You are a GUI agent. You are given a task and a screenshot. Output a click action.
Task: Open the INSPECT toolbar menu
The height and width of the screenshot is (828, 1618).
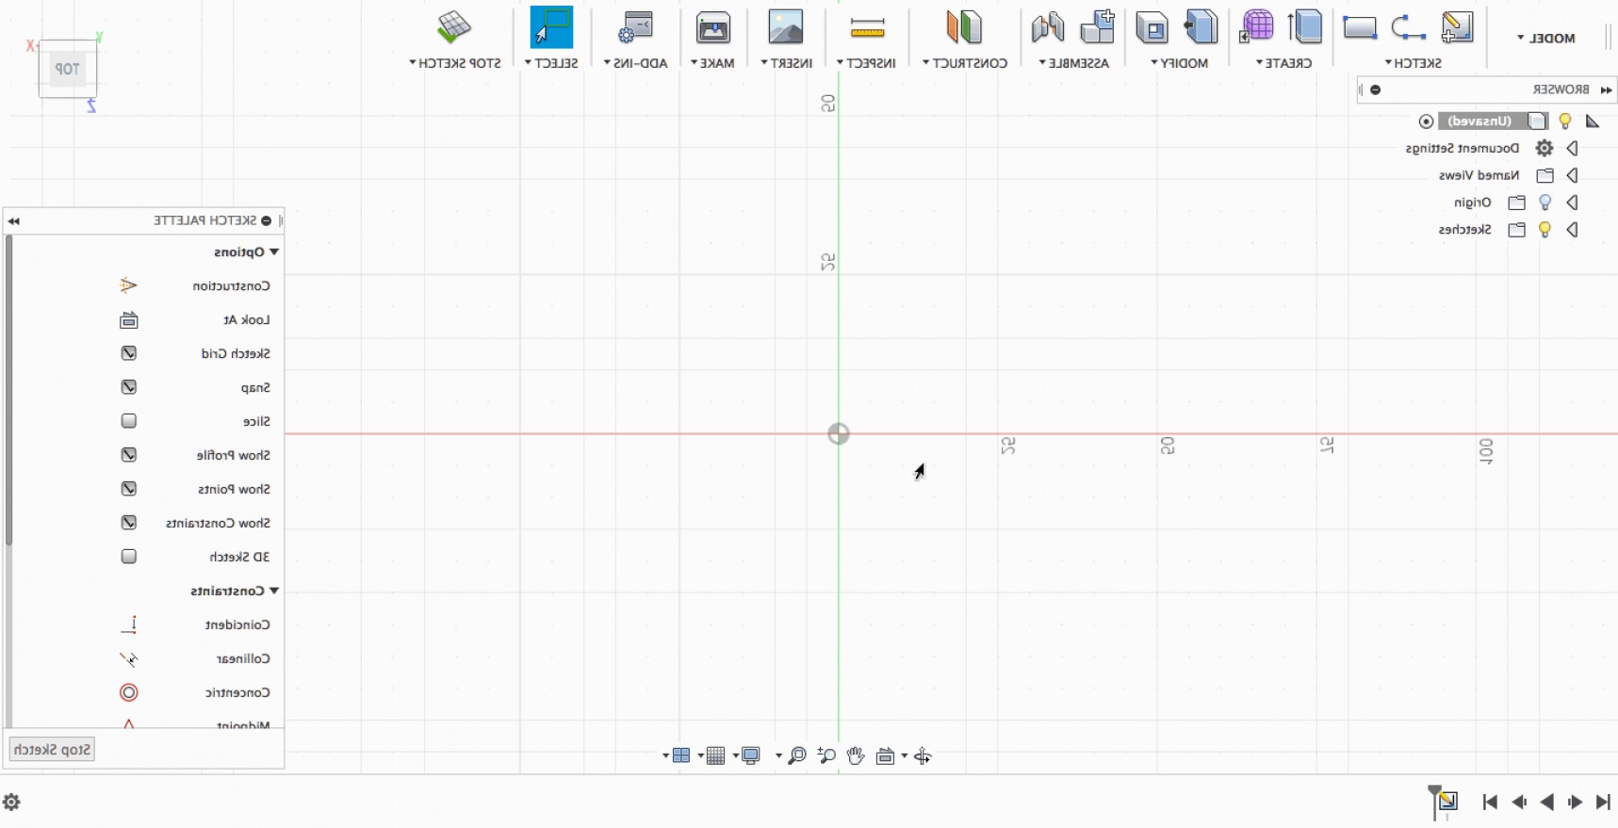(x=866, y=63)
